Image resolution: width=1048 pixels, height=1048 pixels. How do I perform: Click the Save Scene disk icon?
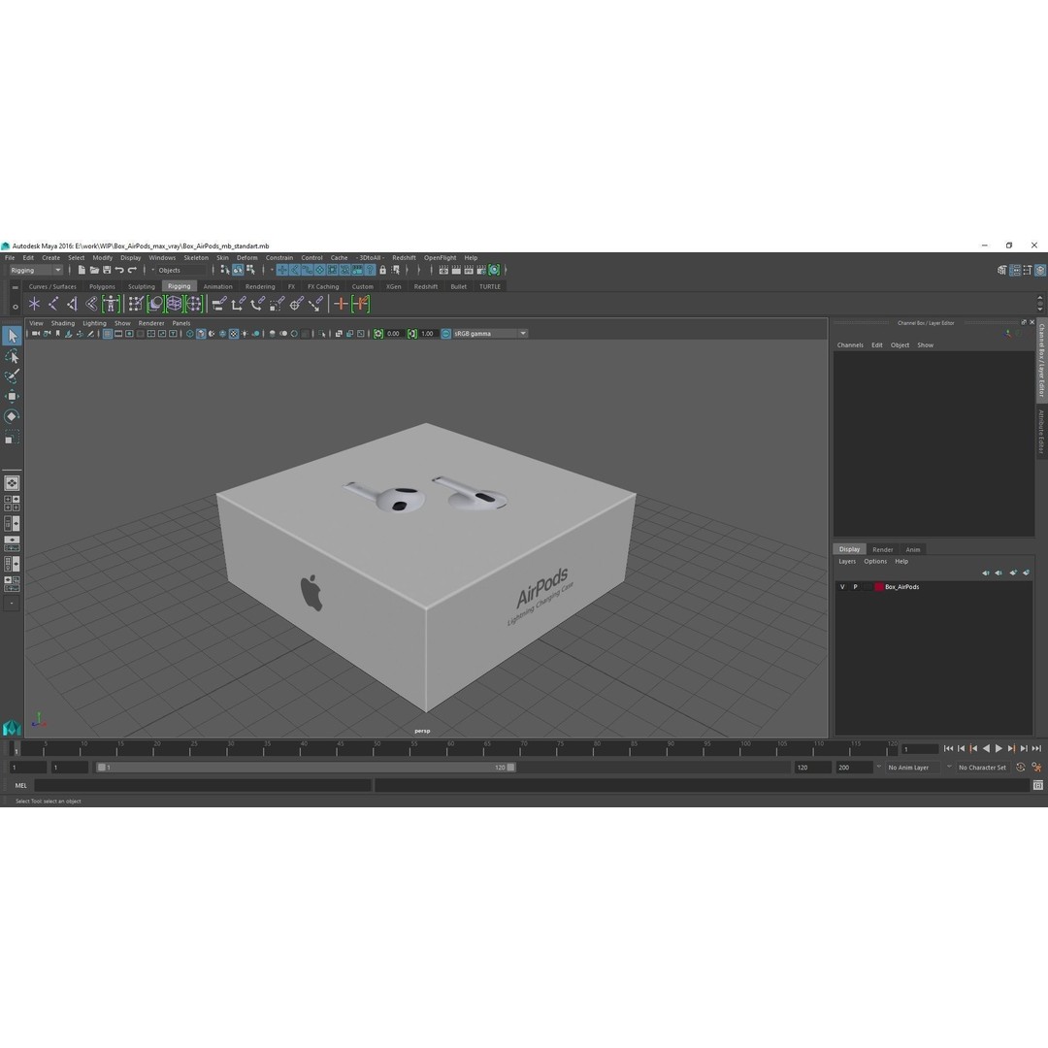pos(107,270)
